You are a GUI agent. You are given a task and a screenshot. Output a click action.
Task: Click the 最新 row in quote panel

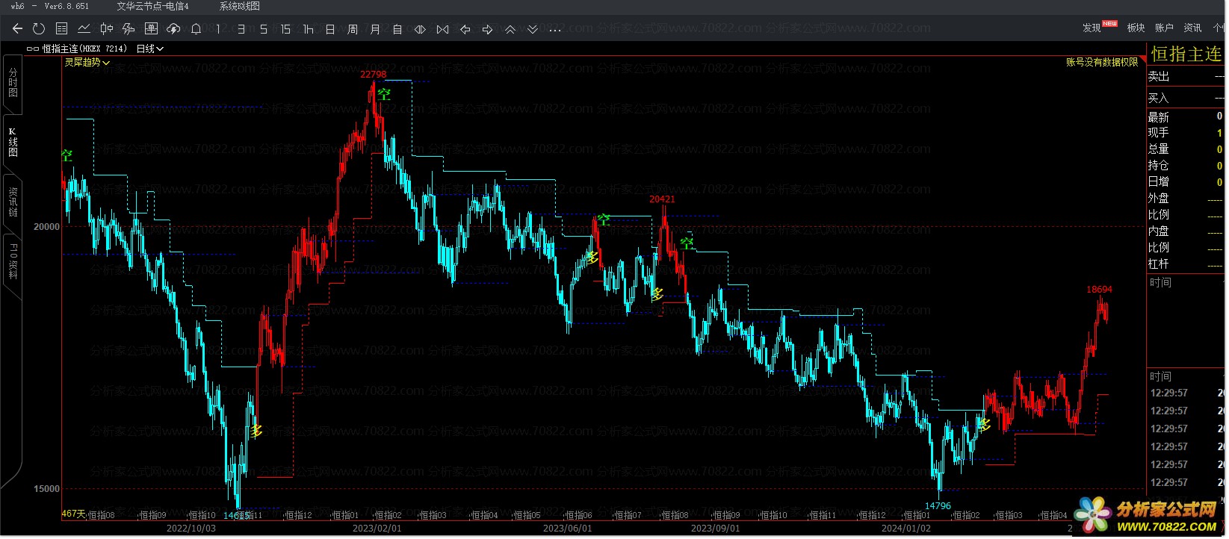pyautogui.click(x=1186, y=117)
